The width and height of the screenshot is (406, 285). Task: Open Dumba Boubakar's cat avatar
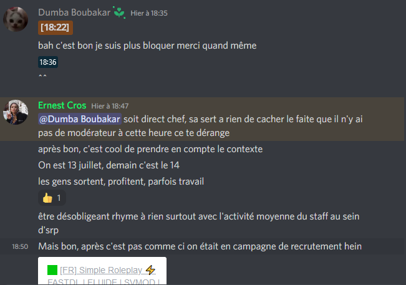pyautogui.click(x=16, y=19)
